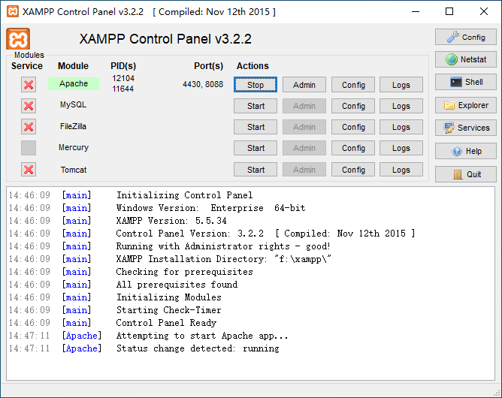The width and height of the screenshot is (502, 398).
Task: Click the XAMPP logo in the panel header
Action: point(18,39)
